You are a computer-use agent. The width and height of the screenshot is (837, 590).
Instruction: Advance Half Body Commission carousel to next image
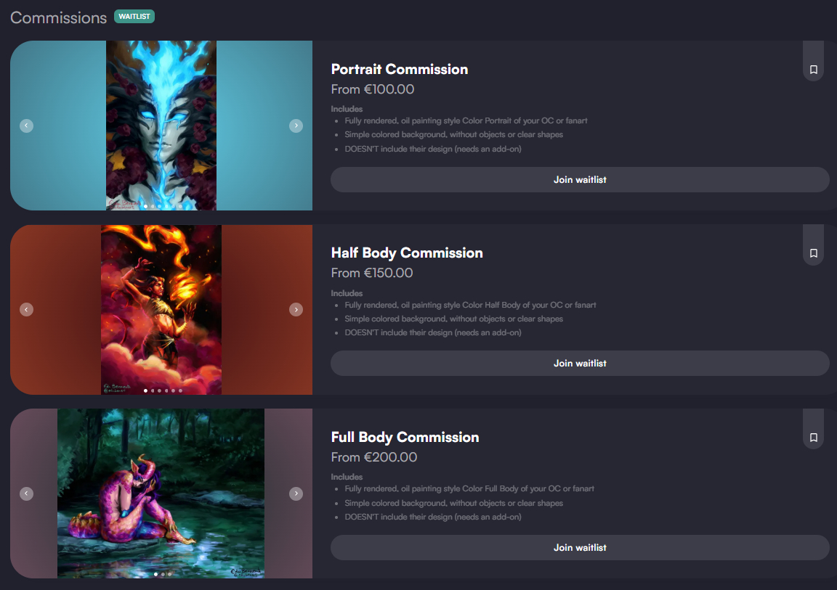tap(296, 310)
